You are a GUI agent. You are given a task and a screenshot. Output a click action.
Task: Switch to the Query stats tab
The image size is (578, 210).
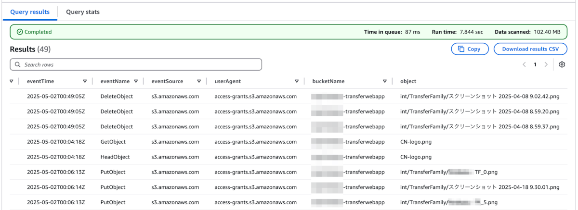[x=83, y=12]
